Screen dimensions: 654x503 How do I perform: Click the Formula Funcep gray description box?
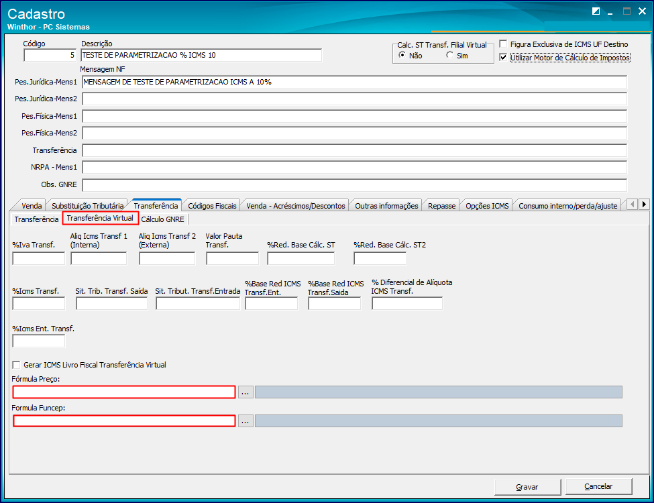click(x=439, y=421)
